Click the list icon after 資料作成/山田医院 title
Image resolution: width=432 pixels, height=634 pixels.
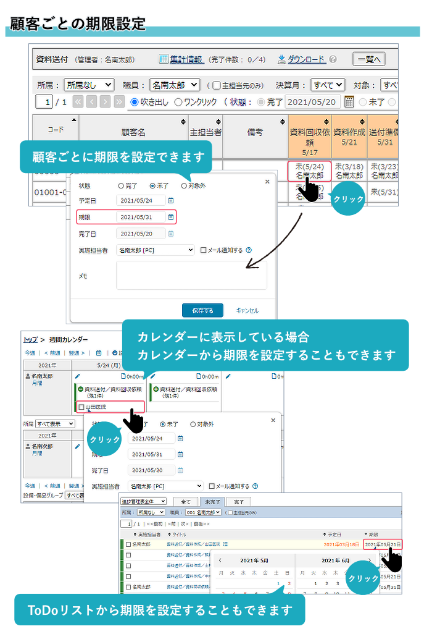tap(226, 544)
